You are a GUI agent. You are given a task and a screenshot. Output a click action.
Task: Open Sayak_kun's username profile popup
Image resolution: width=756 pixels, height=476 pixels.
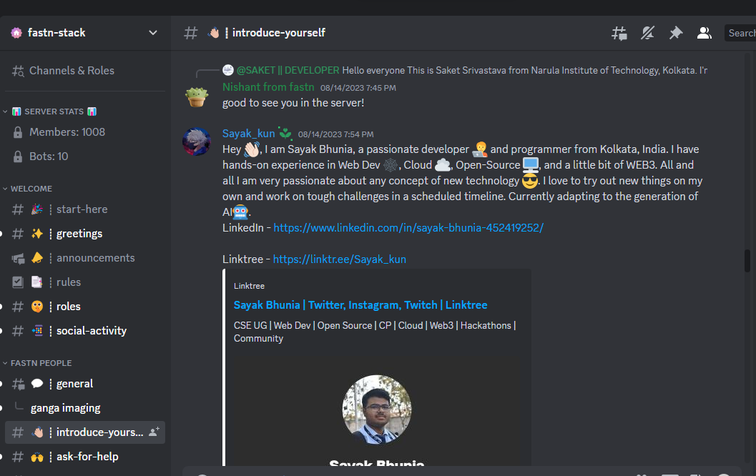[x=248, y=134]
